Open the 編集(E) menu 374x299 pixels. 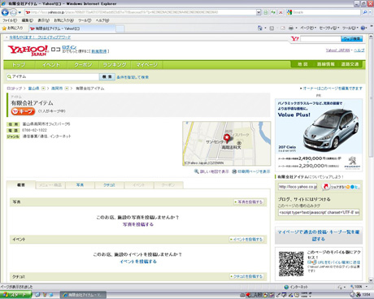coord(27,20)
